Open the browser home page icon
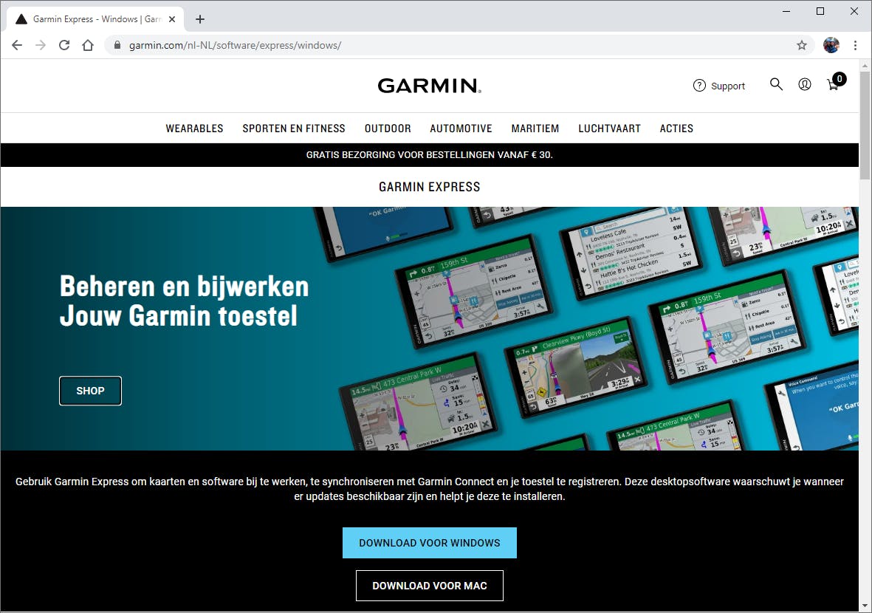 pos(88,45)
